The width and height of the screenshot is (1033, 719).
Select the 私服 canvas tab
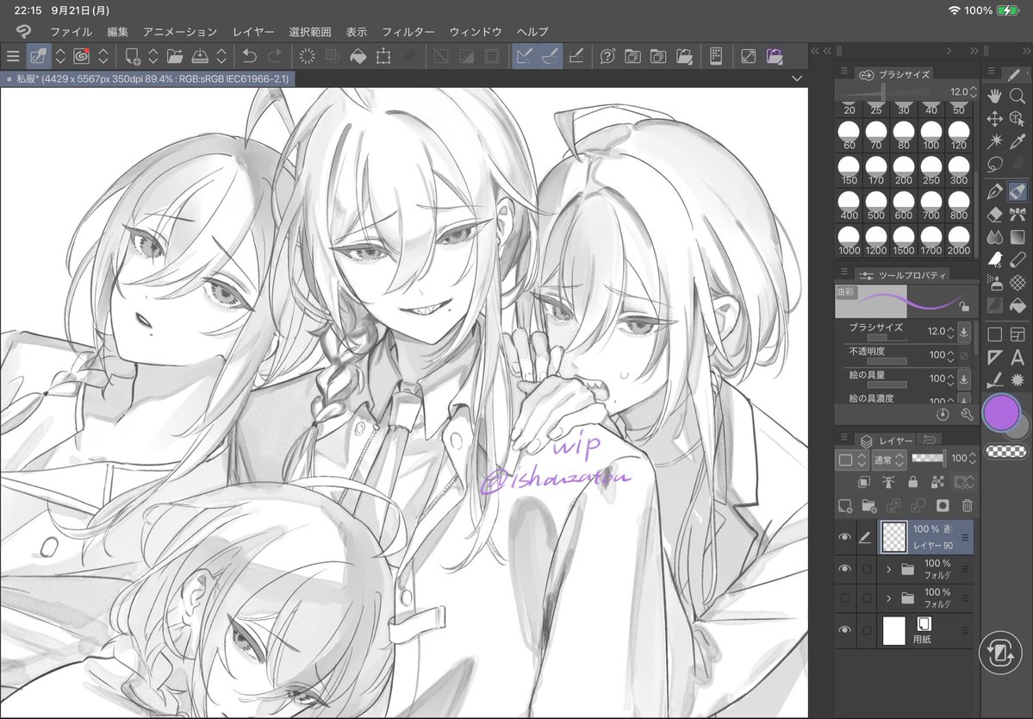[x=148, y=78]
